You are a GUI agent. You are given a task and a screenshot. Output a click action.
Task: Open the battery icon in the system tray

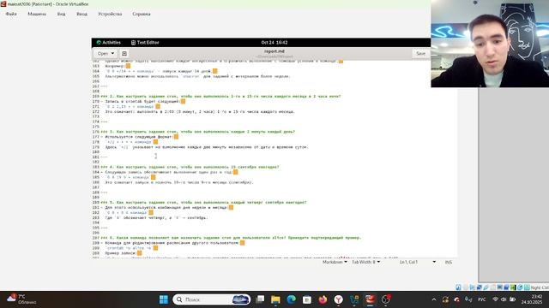coord(512,299)
